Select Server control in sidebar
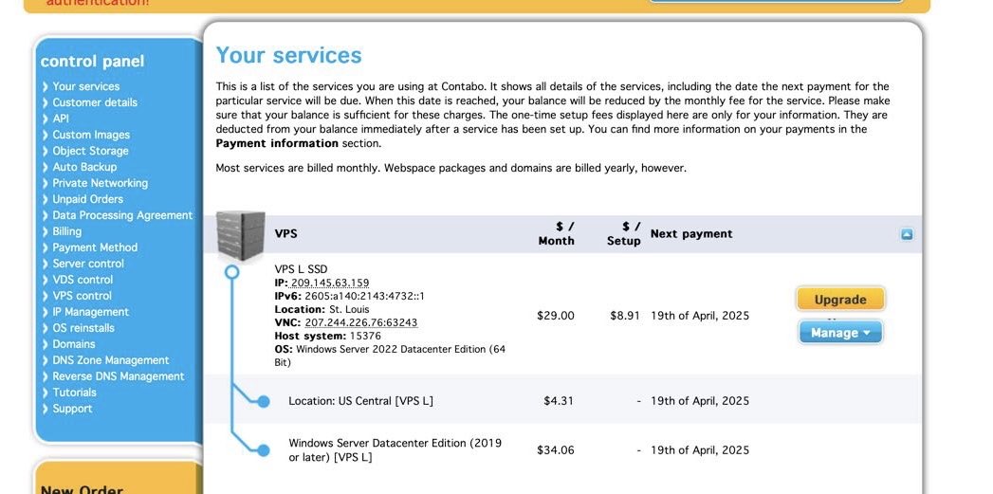The height and width of the screenshot is (494, 993). tap(88, 264)
